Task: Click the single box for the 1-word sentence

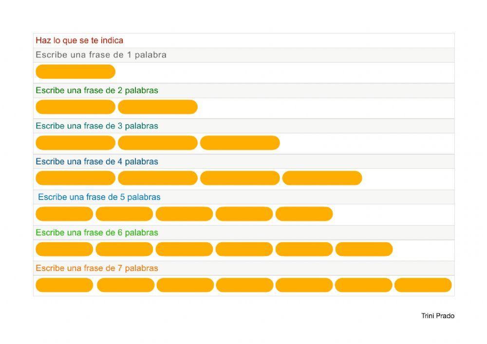Action: click(x=75, y=72)
